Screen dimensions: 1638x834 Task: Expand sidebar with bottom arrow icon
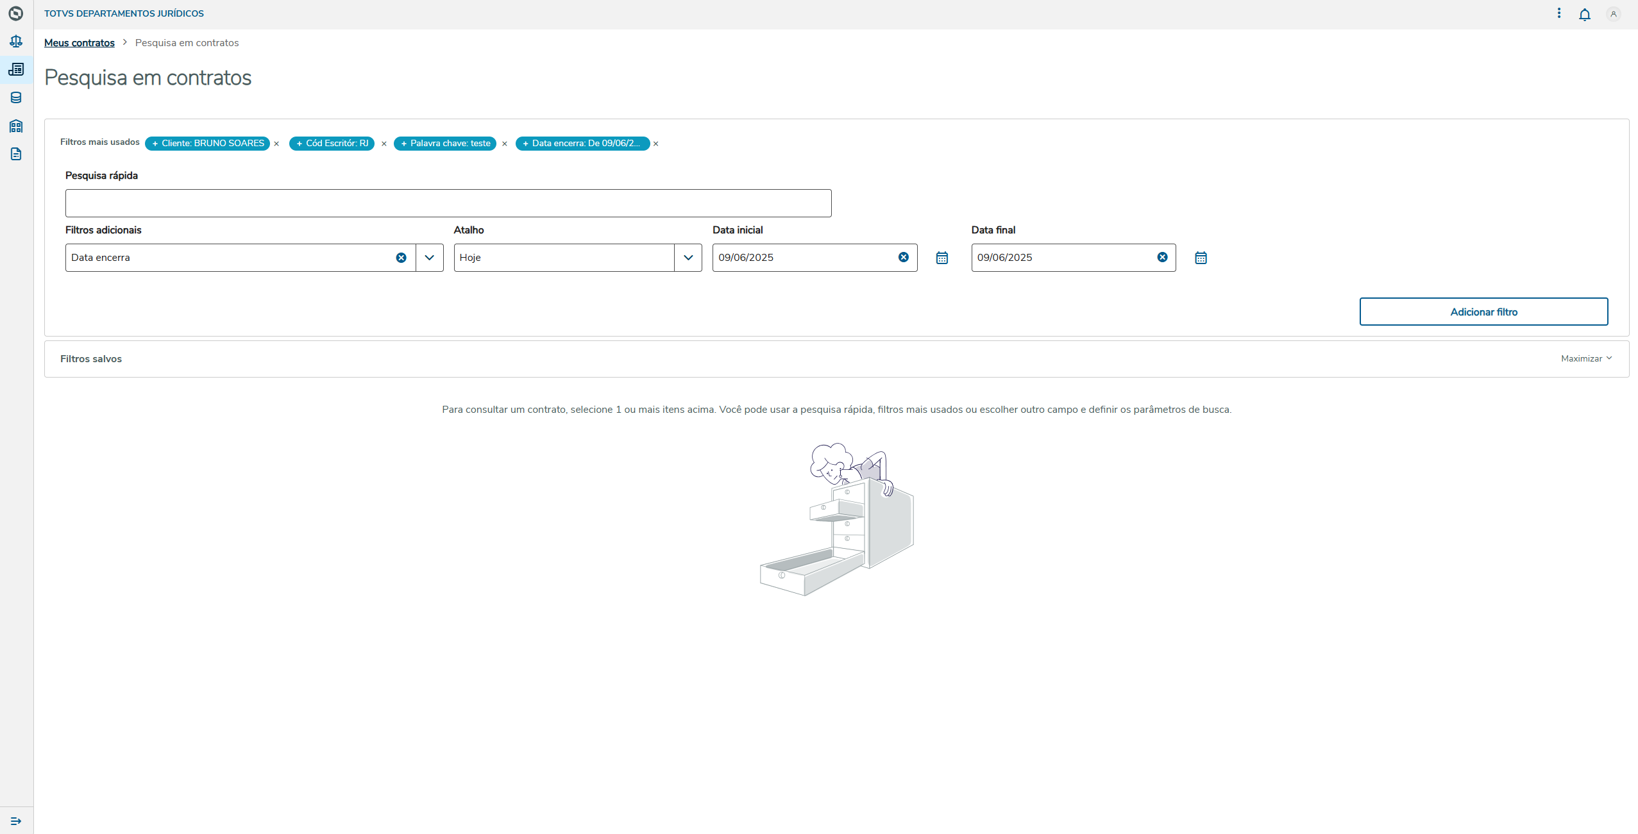(16, 821)
